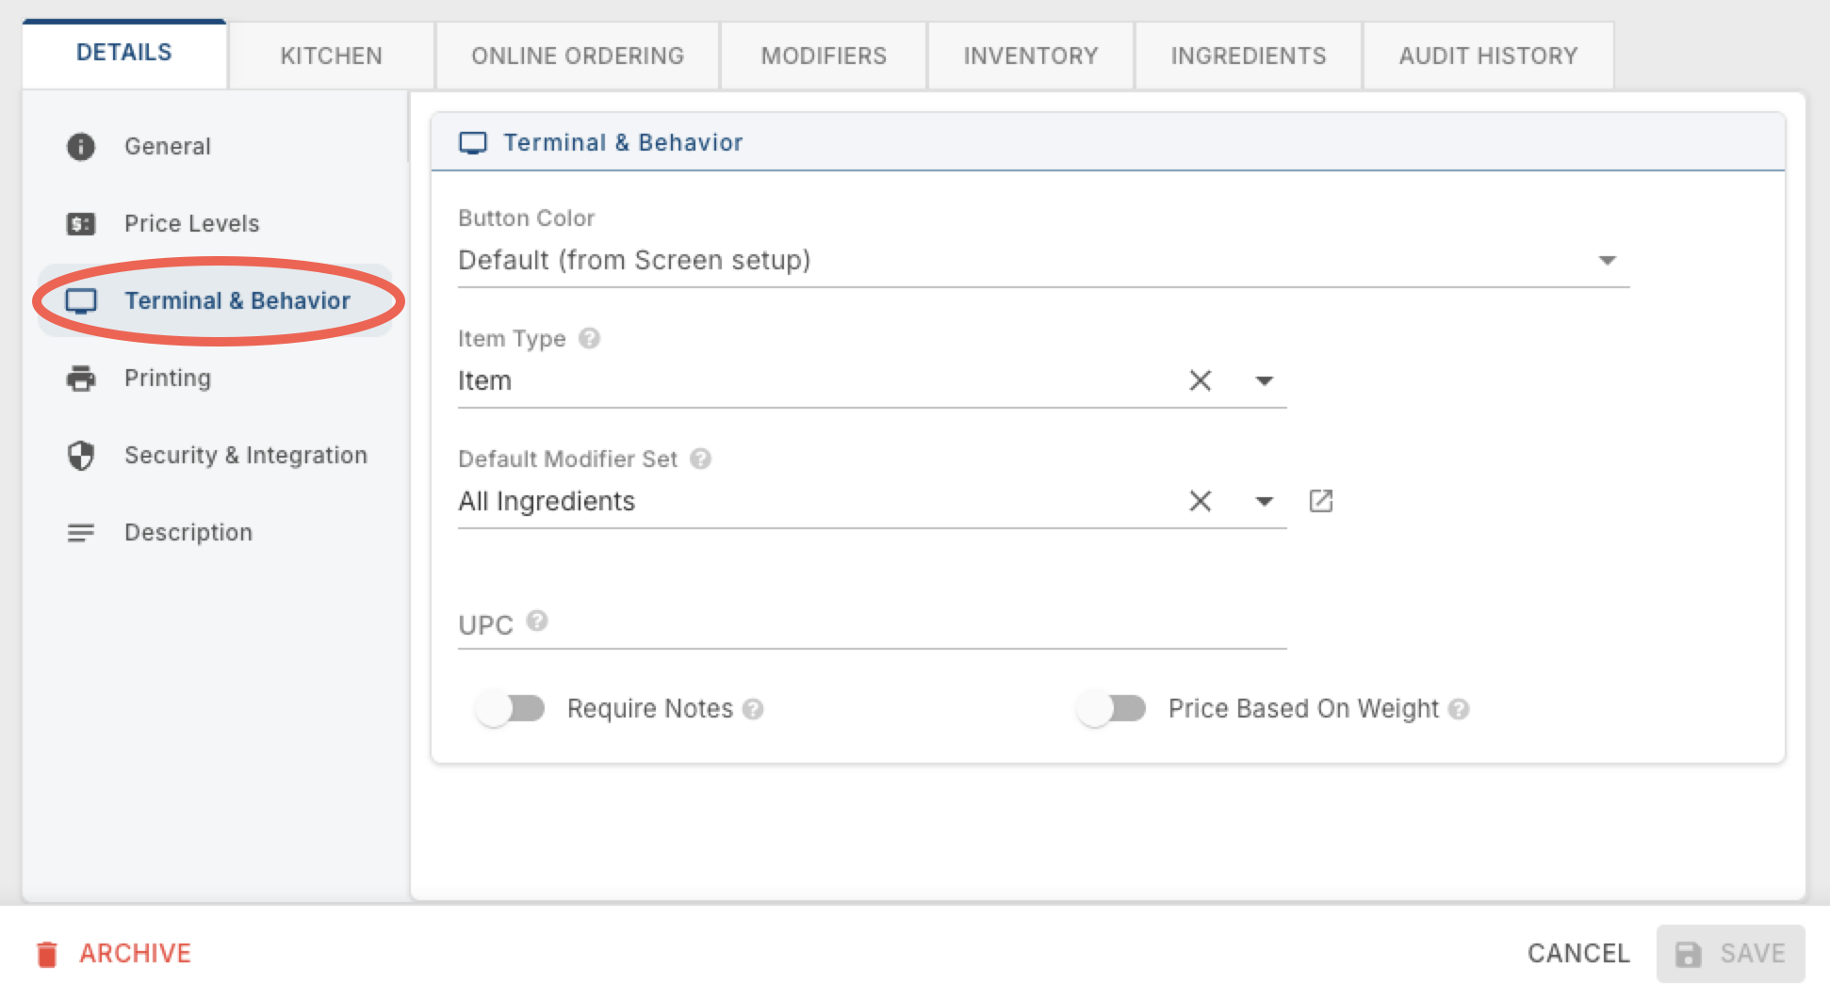Show help for the UPC field
This screenshot has width=1830, height=1000.
(537, 621)
